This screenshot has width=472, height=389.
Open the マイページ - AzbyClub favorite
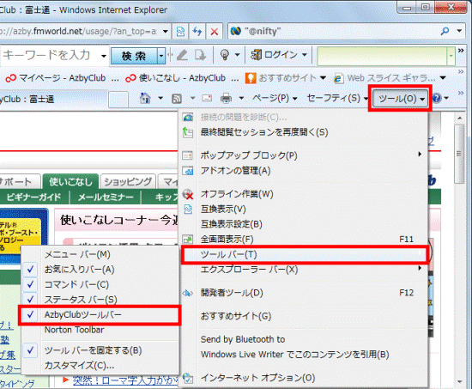tap(62, 78)
